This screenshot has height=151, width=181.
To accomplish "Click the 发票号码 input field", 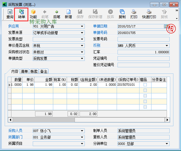I will click(x=144, y=39).
